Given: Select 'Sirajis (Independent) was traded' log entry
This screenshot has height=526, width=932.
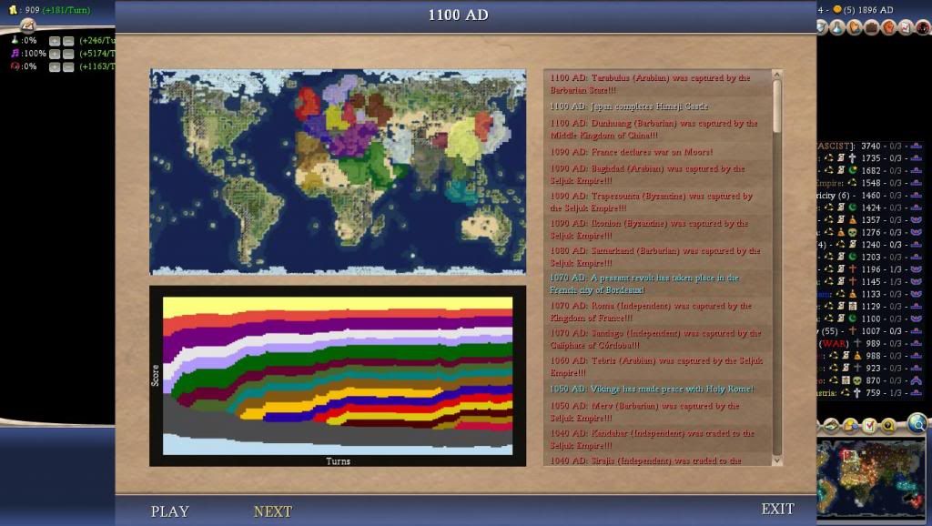Looking at the screenshot, I should 657,460.
